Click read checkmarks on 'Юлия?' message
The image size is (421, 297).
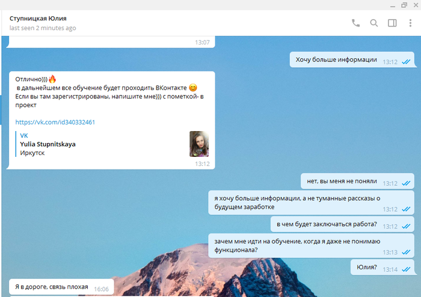click(406, 269)
